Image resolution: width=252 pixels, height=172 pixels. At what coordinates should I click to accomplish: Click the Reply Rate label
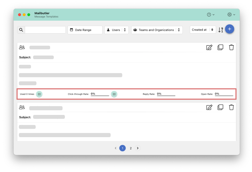pyautogui.click(x=149, y=94)
